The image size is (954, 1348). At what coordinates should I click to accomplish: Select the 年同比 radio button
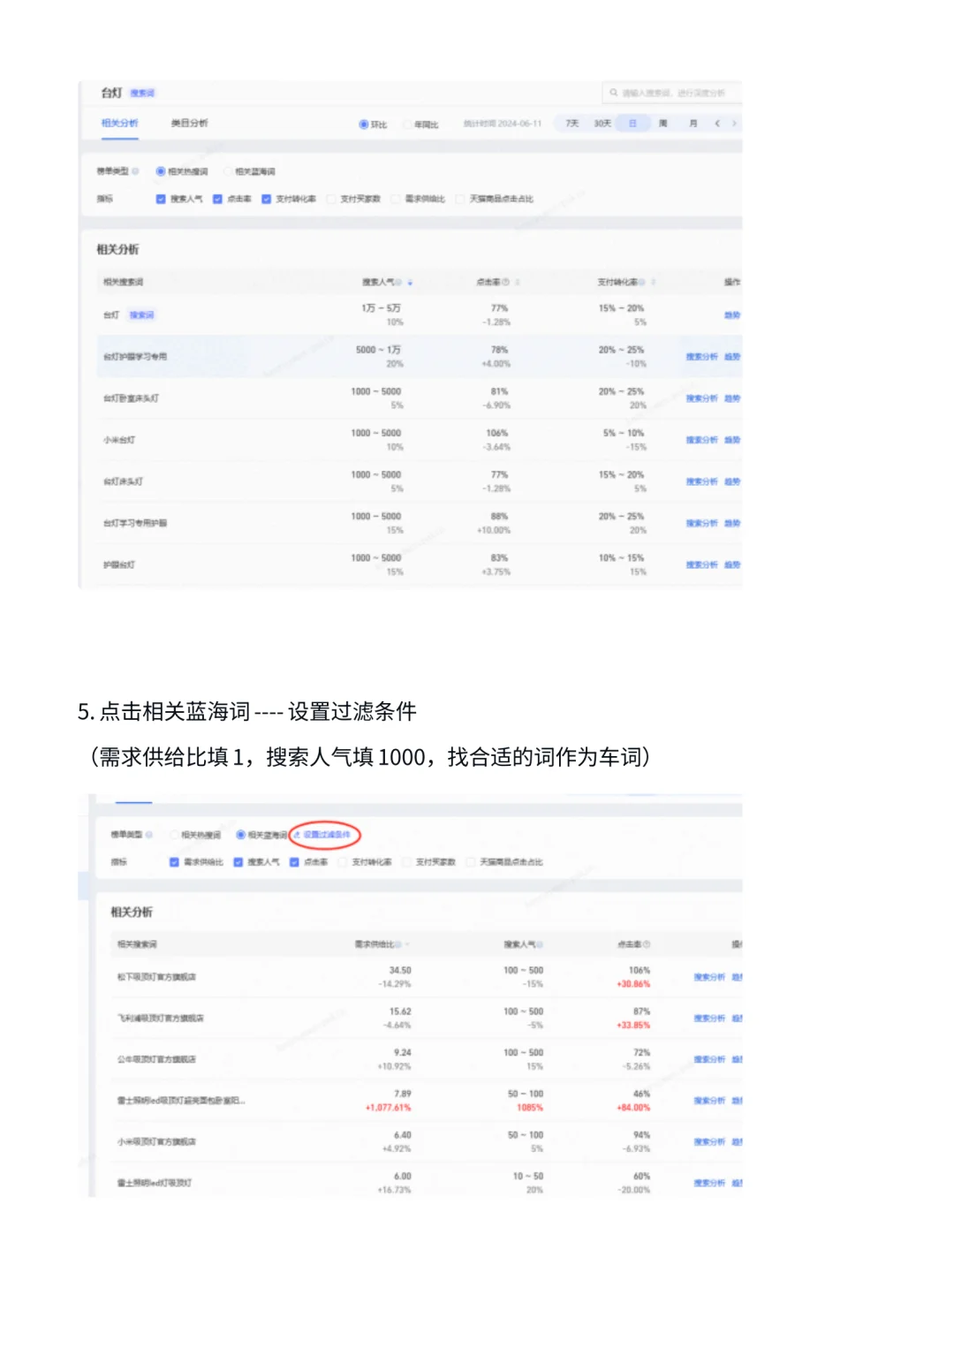click(x=411, y=124)
